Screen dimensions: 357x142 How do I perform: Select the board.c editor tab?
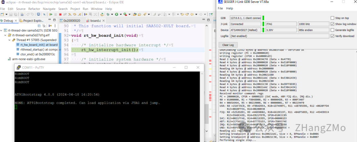coord(95,21)
